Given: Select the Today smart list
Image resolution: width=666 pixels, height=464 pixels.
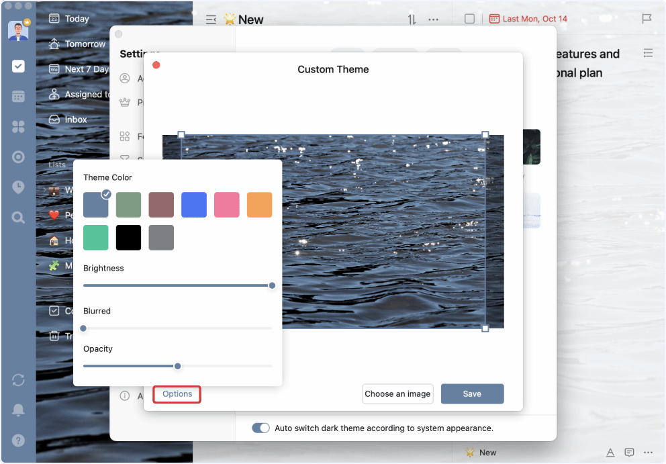Looking at the screenshot, I should [77, 19].
